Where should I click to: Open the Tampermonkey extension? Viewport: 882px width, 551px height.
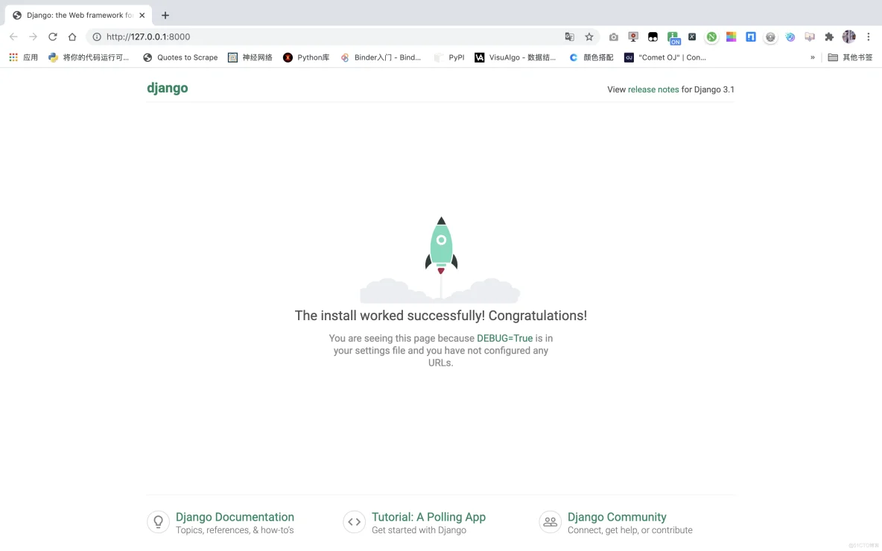click(x=653, y=37)
